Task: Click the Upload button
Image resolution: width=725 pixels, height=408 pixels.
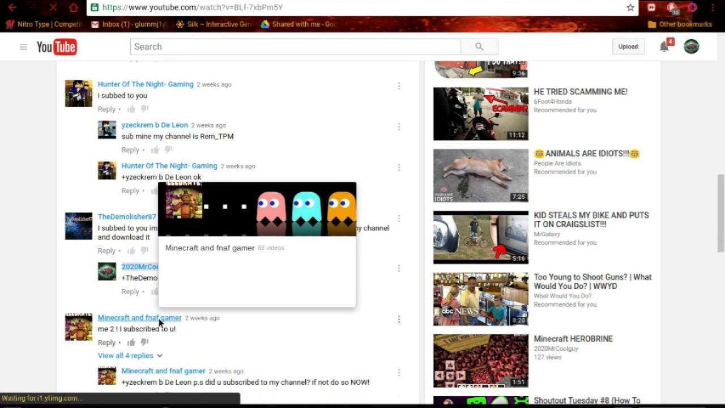Action: click(x=628, y=46)
